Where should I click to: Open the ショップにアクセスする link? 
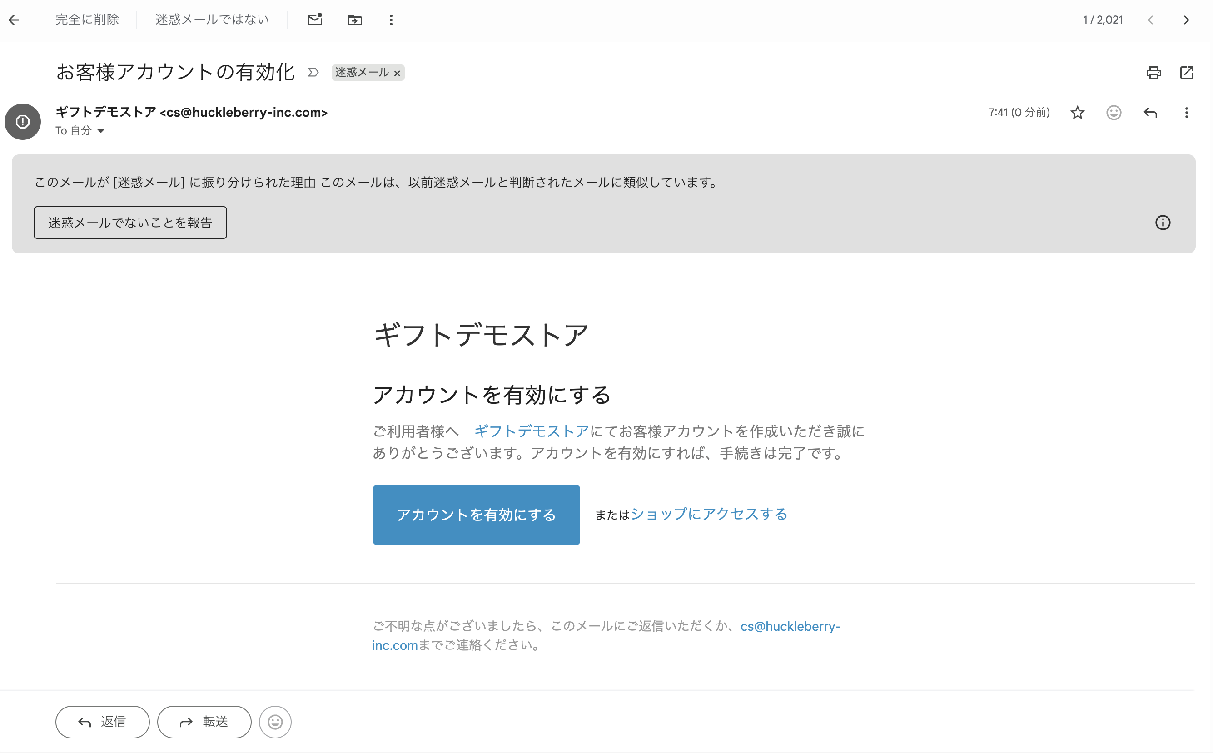[709, 514]
